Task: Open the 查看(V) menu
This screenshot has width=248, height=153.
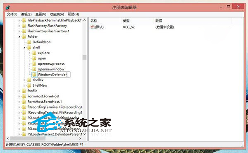Action: [x=41, y=14]
